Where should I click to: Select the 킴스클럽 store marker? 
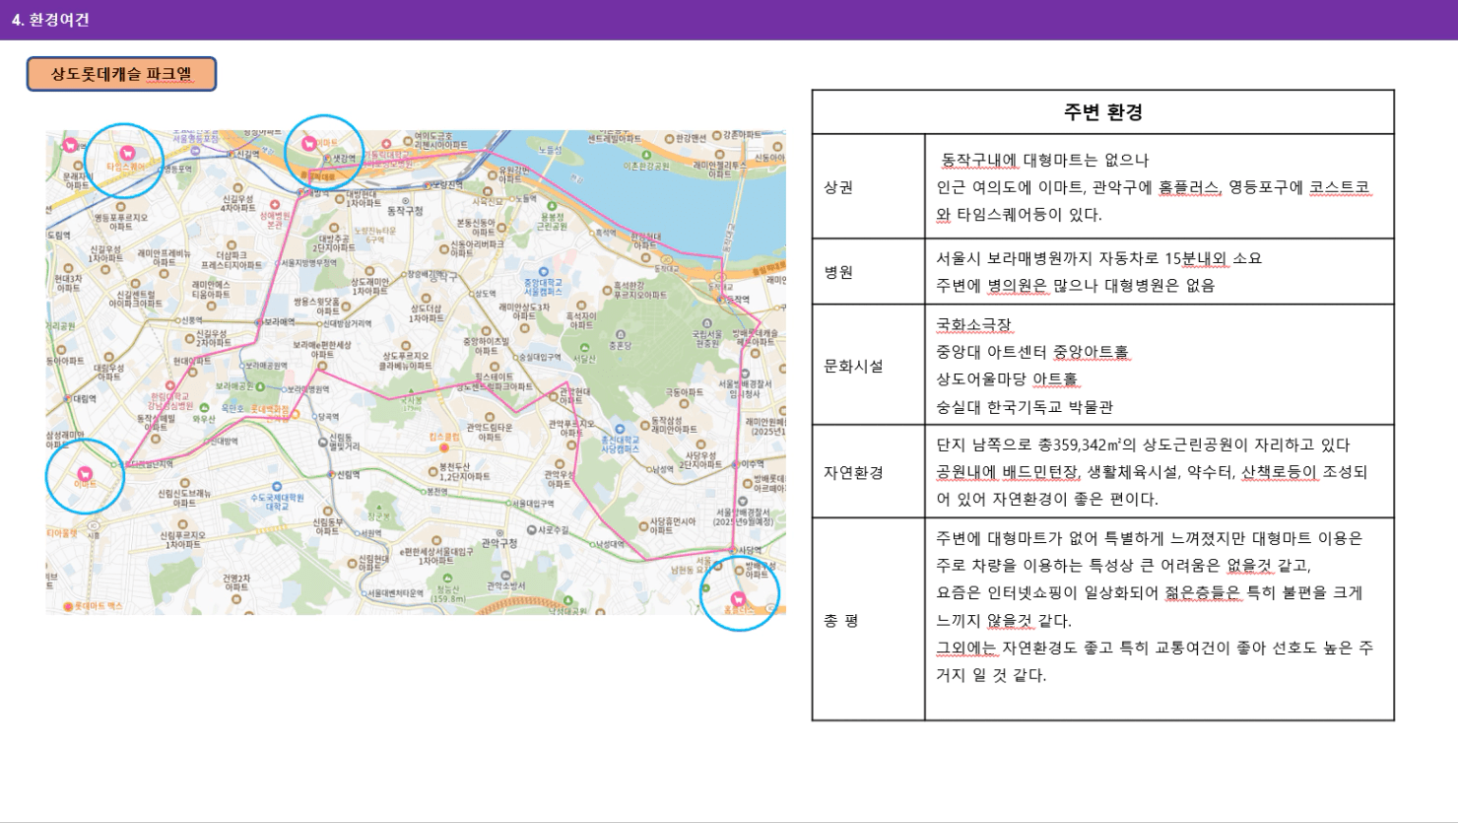click(x=443, y=447)
